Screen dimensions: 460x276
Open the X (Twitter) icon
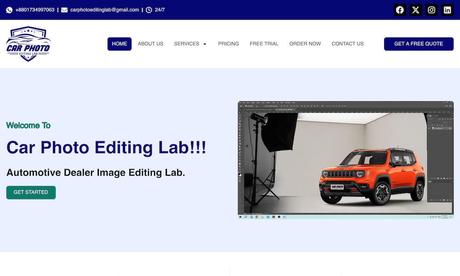click(x=415, y=10)
